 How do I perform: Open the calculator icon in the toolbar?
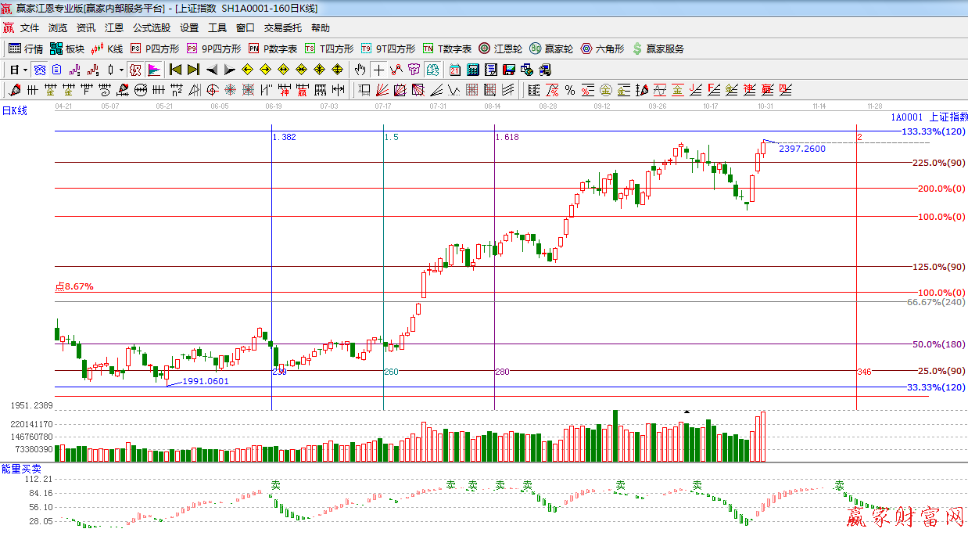point(472,70)
